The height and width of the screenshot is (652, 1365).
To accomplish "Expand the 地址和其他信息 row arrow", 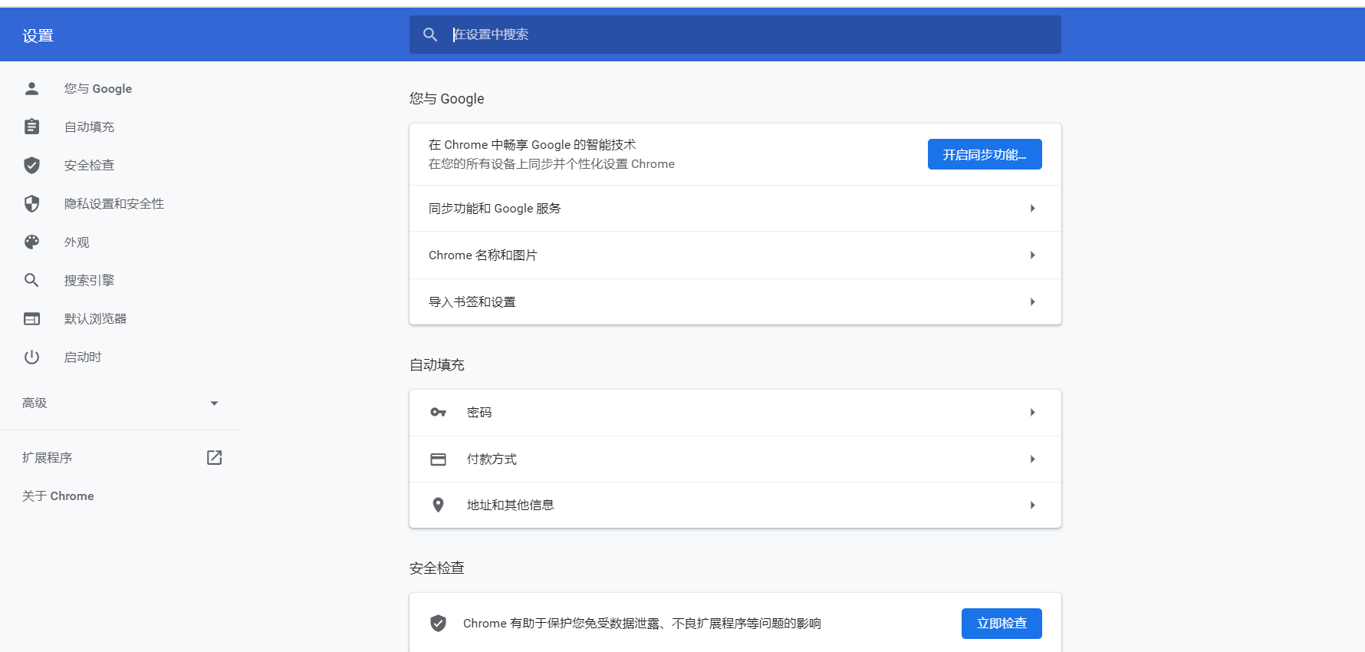I will coord(1033,505).
